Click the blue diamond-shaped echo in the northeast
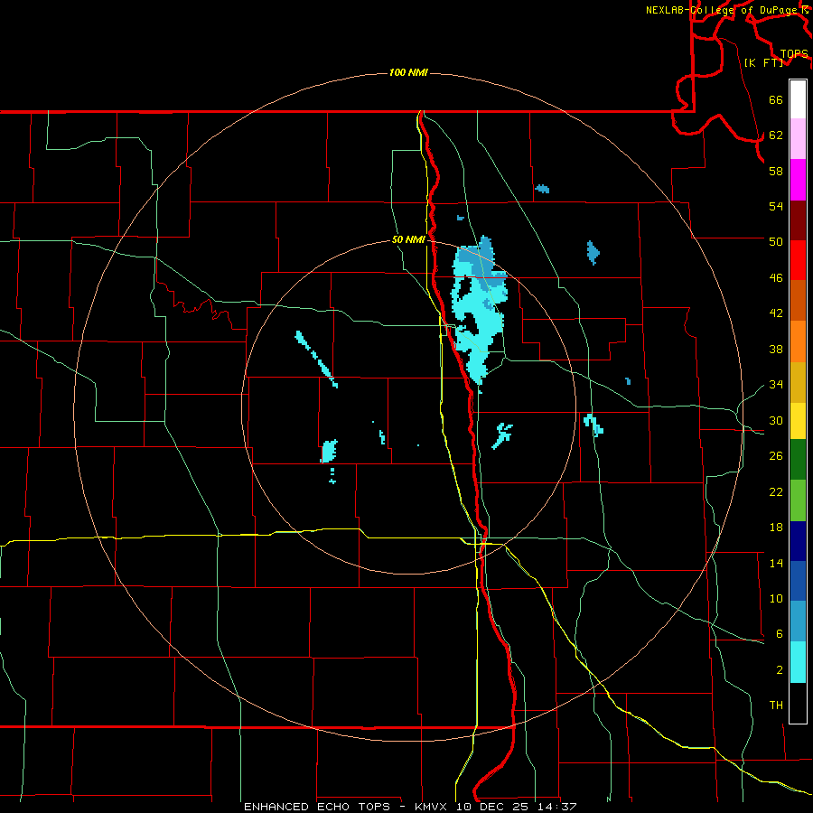The height and width of the screenshot is (813, 813). point(593,253)
